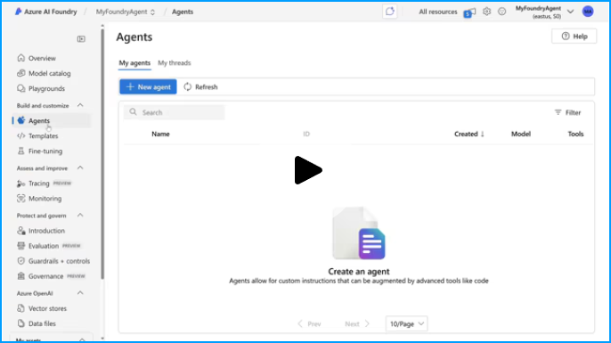Collapse the Azure OpenAI section
The height and width of the screenshot is (343, 611).
80,293
